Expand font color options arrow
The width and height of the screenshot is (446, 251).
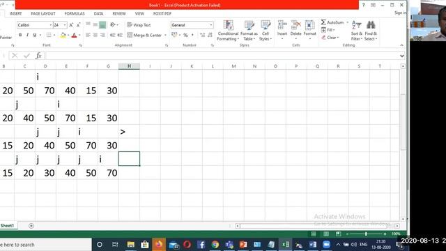[79, 36]
